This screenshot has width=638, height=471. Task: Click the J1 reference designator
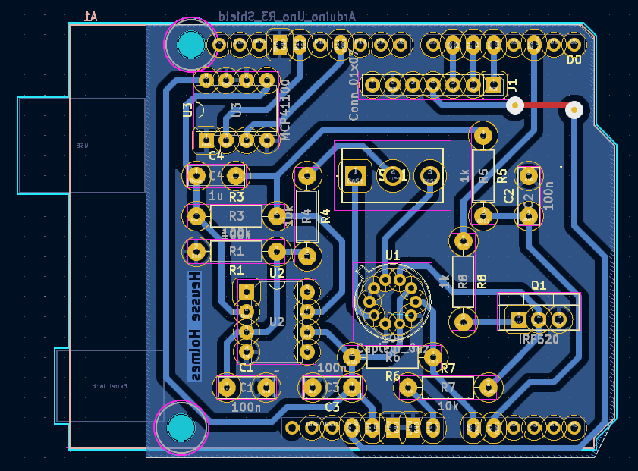[513, 86]
